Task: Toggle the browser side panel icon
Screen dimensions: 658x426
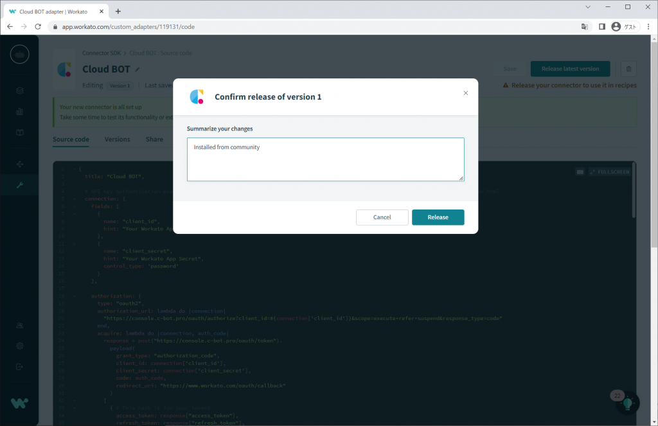Action: tap(601, 27)
